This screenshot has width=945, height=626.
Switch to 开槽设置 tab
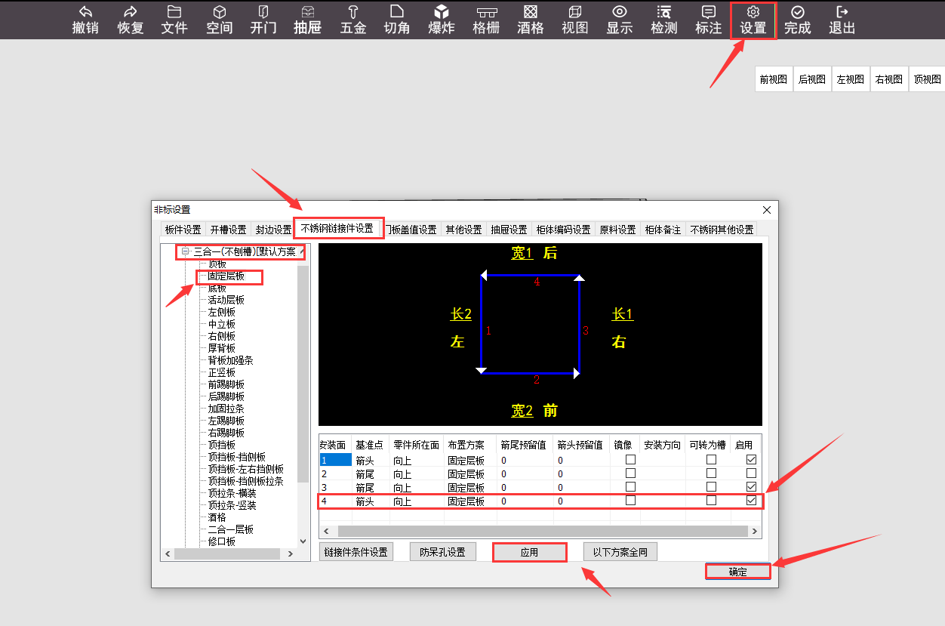click(x=228, y=230)
